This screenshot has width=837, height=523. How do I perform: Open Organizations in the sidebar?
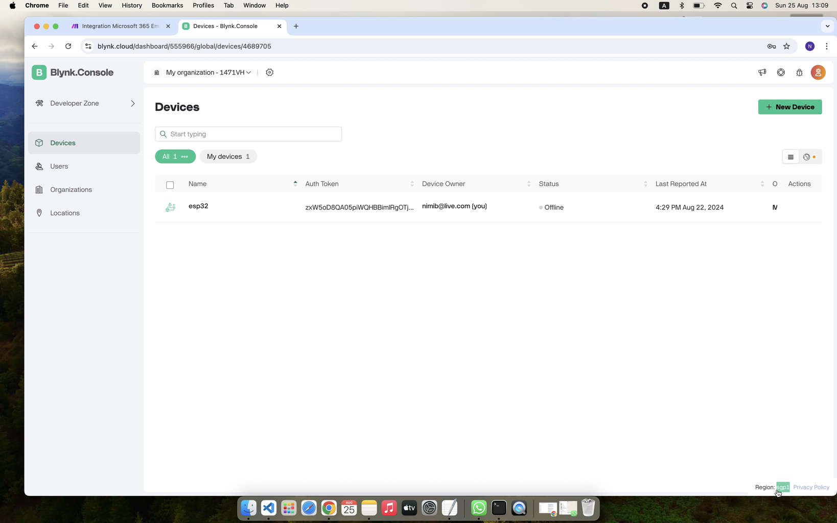click(x=84, y=190)
